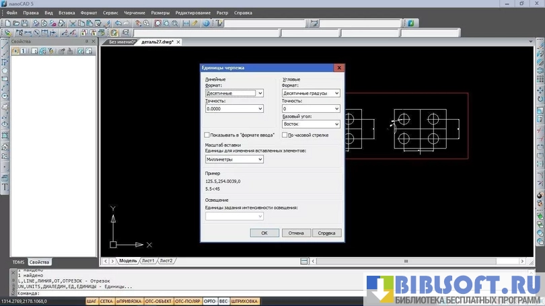This screenshot has width=545, height=306.
Task: Toggle СЕТКА grid in status bar
Action: pos(106,301)
